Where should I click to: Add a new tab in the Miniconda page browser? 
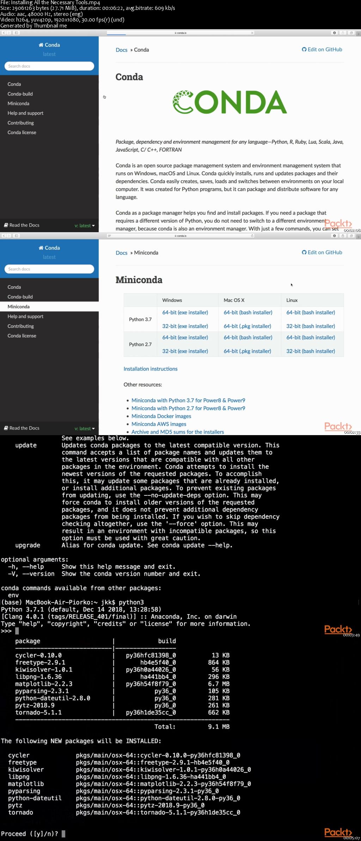359,237
